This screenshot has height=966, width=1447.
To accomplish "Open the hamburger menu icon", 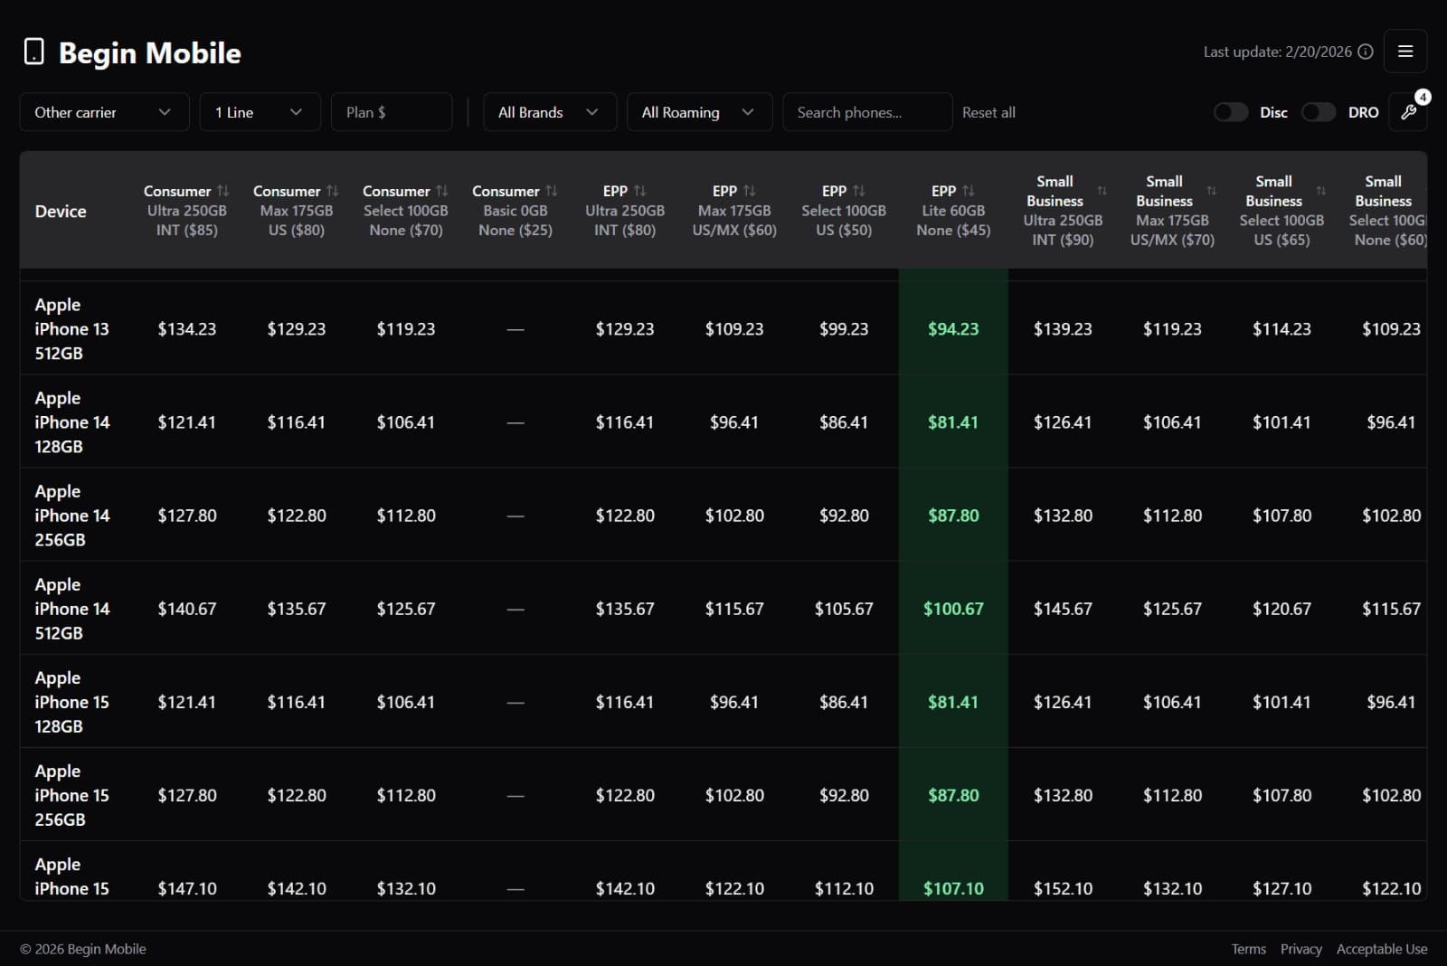I will (1405, 52).
